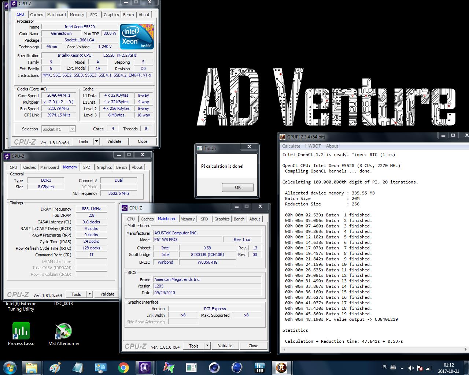This screenshot has width=469, height=375.
Task: Click the title bar icon of the Mainboard CPU-Z window
Action: click(x=125, y=208)
